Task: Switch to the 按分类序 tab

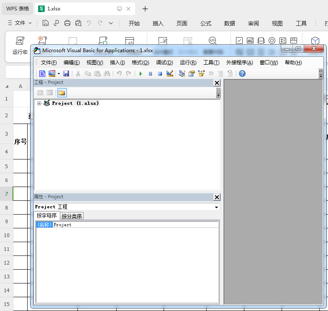Action: (72, 216)
